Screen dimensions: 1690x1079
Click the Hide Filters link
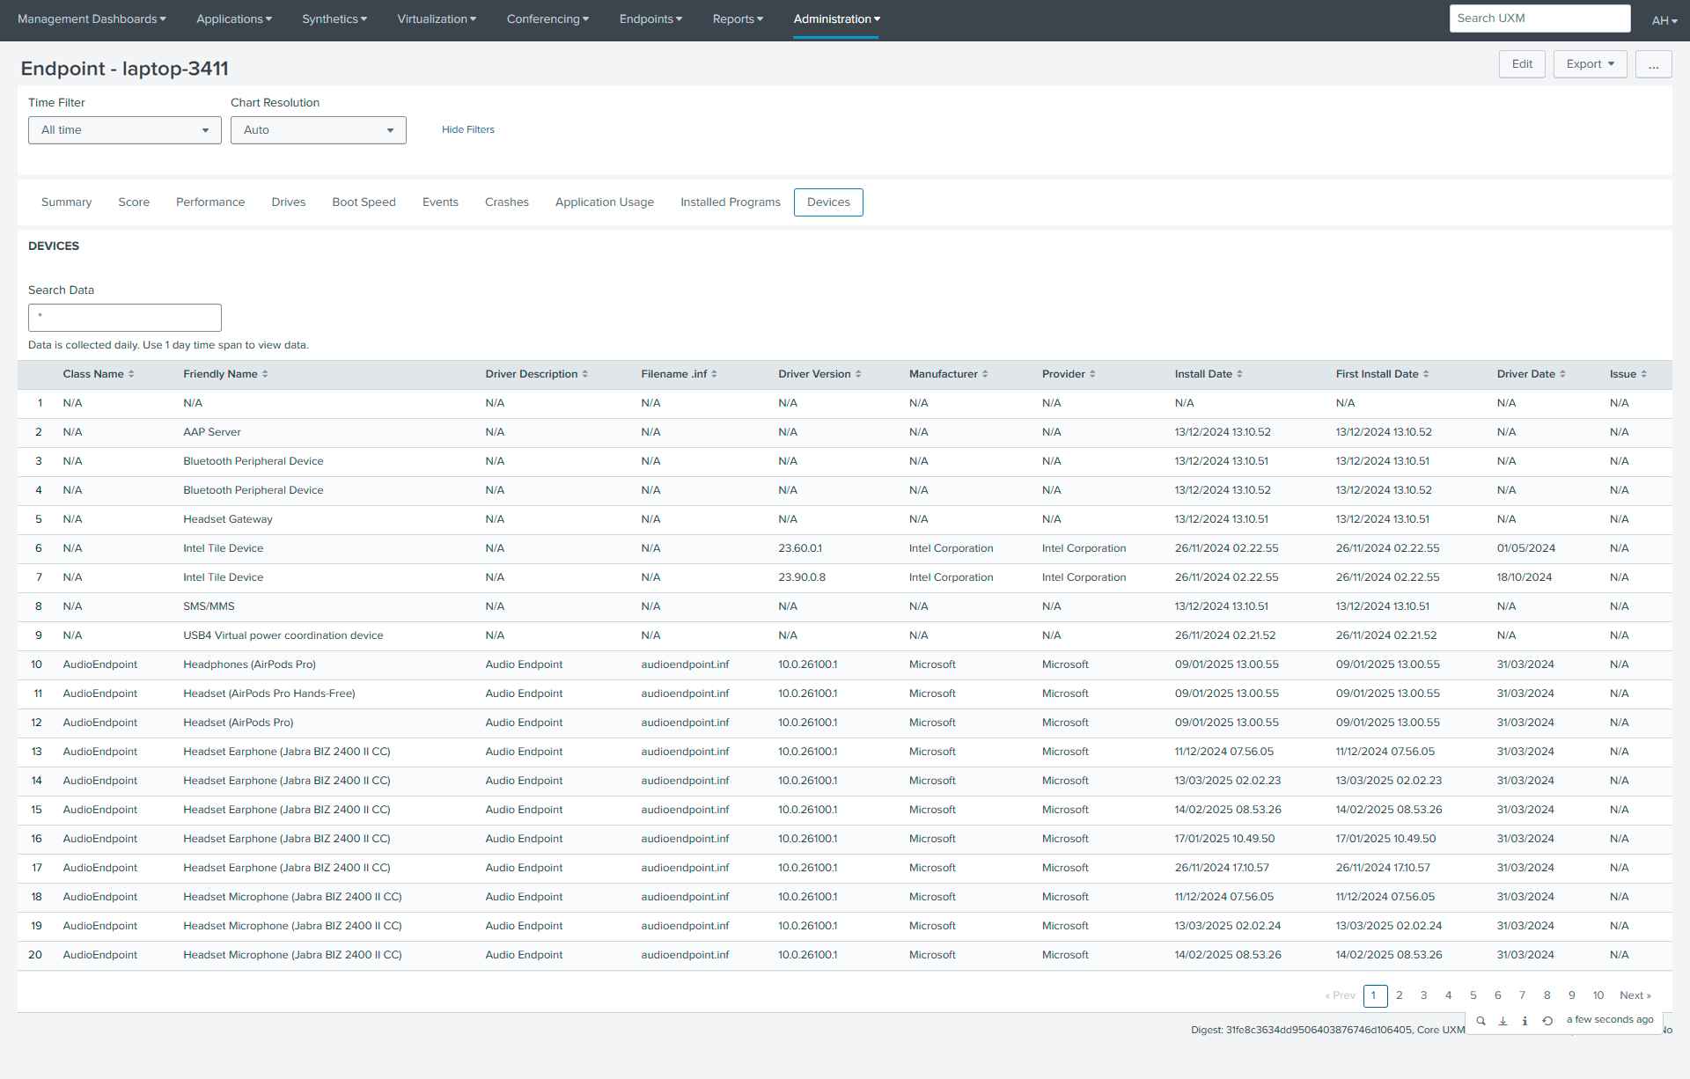468,129
